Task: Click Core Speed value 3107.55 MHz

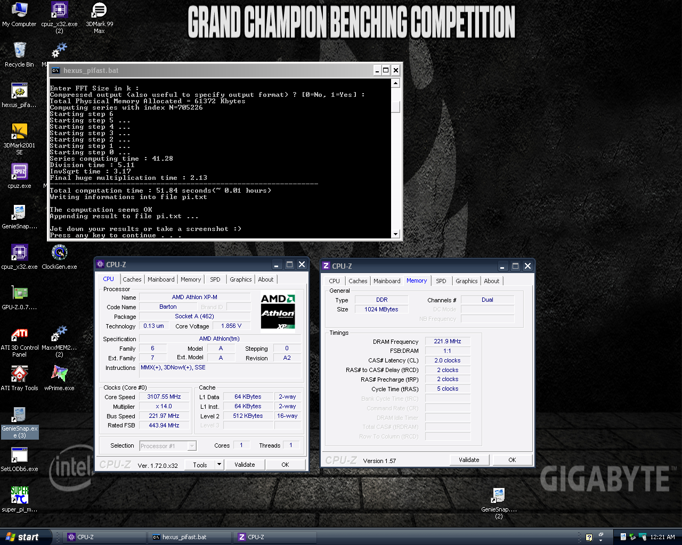Action: click(x=164, y=397)
